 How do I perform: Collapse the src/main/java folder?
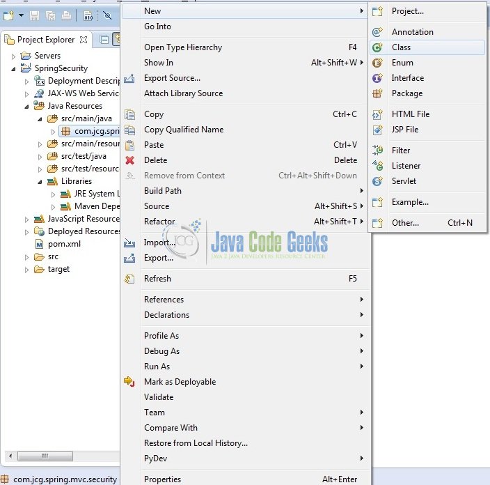(x=40, y=119)
